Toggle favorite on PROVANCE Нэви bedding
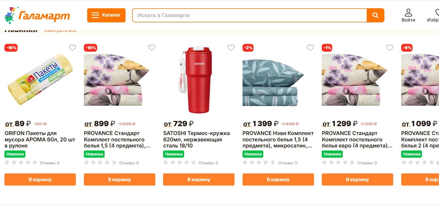This screenshot has width=439, height=214. point(310,47)
